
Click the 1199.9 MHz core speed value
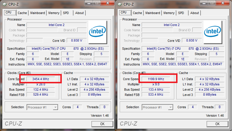156,79
